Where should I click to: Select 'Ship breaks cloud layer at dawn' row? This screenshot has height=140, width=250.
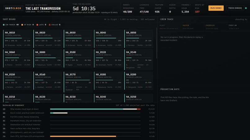78,109
